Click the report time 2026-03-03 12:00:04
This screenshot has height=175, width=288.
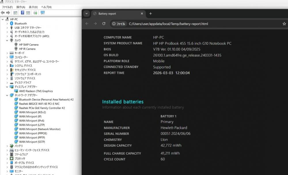[x=171, y=73]
